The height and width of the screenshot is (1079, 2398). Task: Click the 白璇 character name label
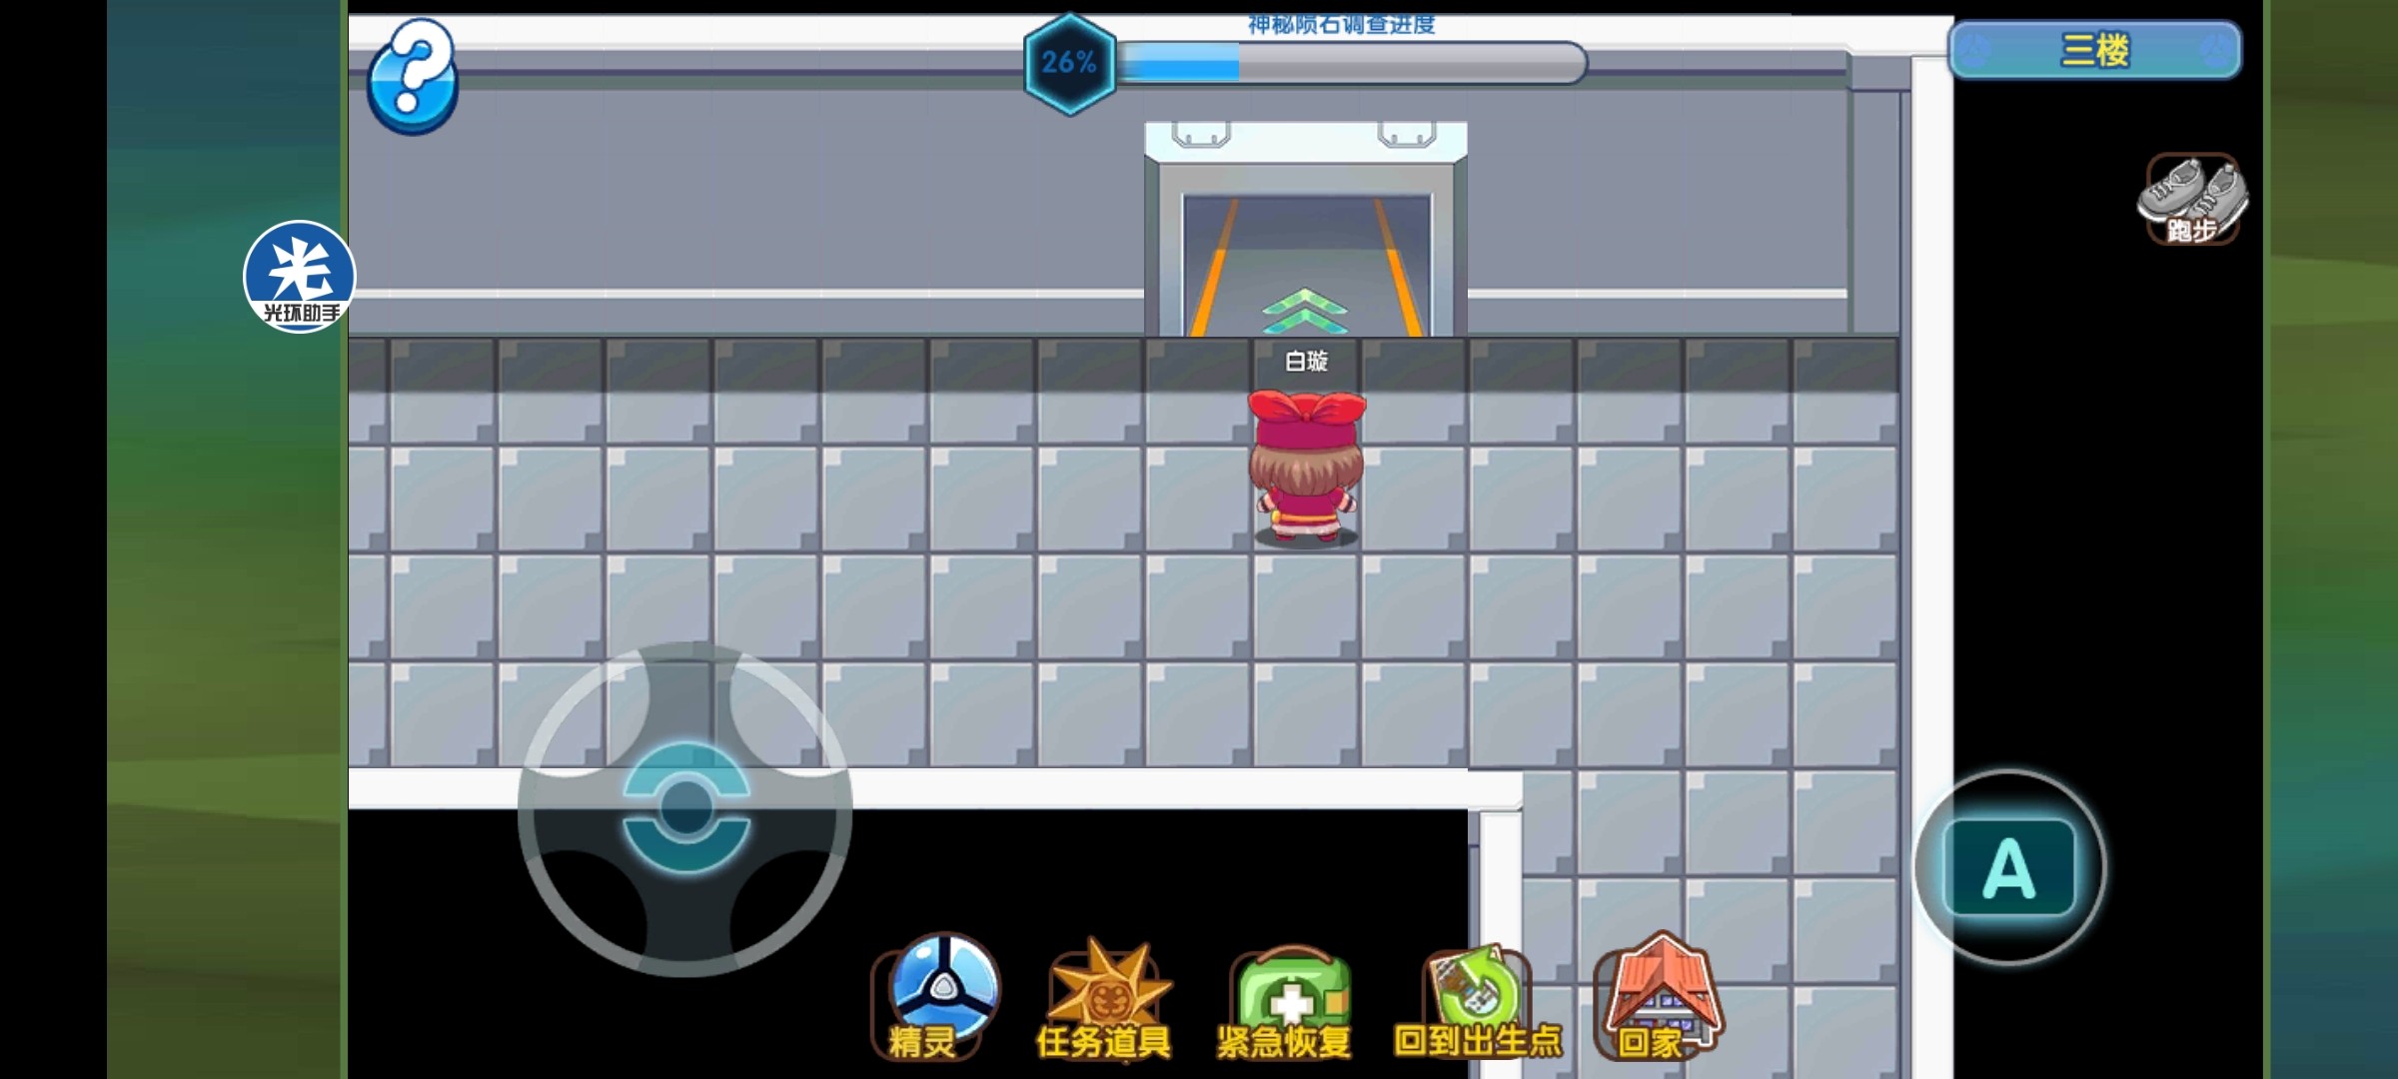click(x=1305, y=362)
